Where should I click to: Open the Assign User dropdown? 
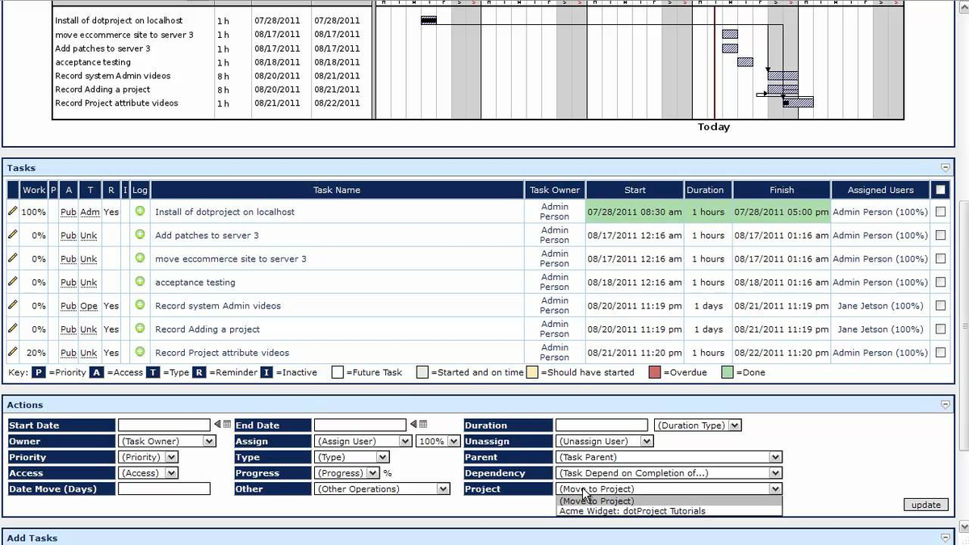click(363, 441)
